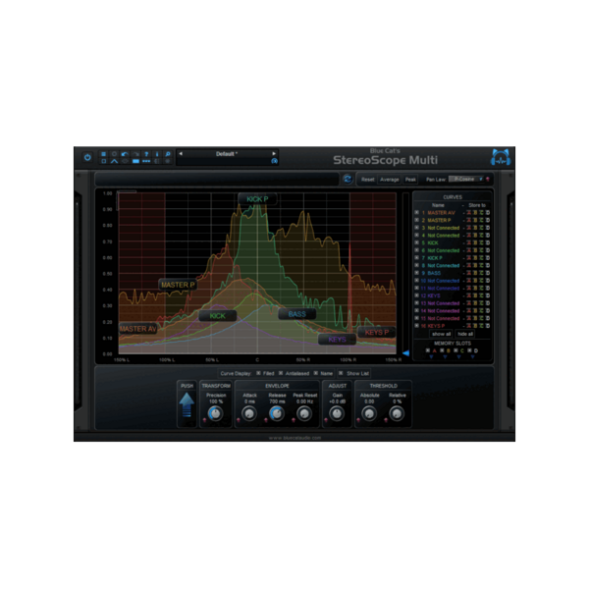
Task: Open the Pan Law dropdown
Action: coord(465,180)
